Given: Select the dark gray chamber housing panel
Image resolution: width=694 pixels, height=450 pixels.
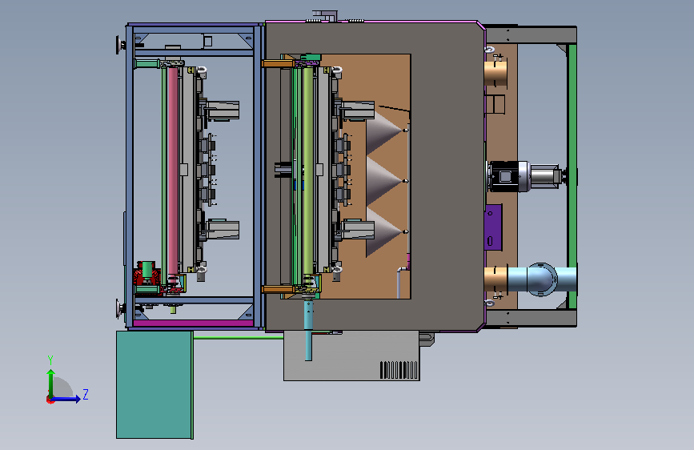Looking at the screenshot, I should (x=447, y=176).
